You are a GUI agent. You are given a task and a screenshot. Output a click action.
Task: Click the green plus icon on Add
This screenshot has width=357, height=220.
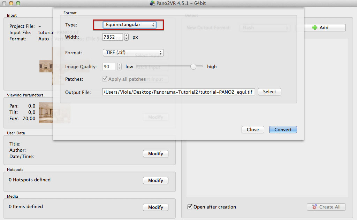pos(315,28)
